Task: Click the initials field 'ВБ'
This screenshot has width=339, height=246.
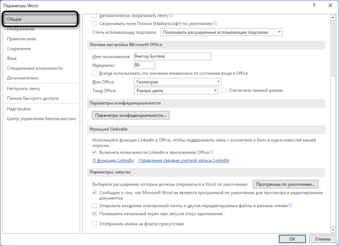Action: [x=144, y=65]
